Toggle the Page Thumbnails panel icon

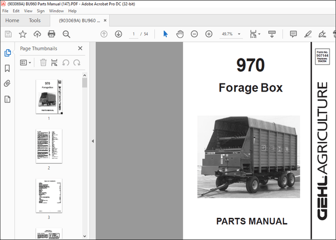pyautogui.click(x=8, y=53)
